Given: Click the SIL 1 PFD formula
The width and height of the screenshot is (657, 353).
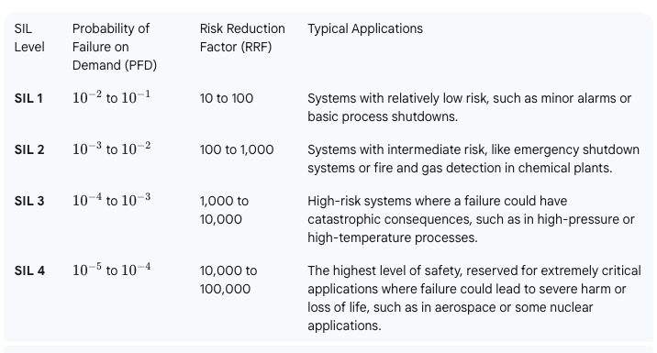Looking at the screenshot, I should pos(111,97).
